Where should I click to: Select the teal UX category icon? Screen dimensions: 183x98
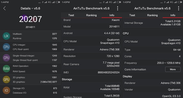6,36
